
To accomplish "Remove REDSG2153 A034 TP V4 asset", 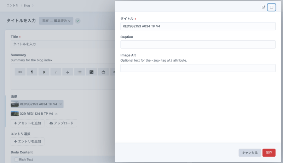I will pyautogui.click(x=60, y=104).
